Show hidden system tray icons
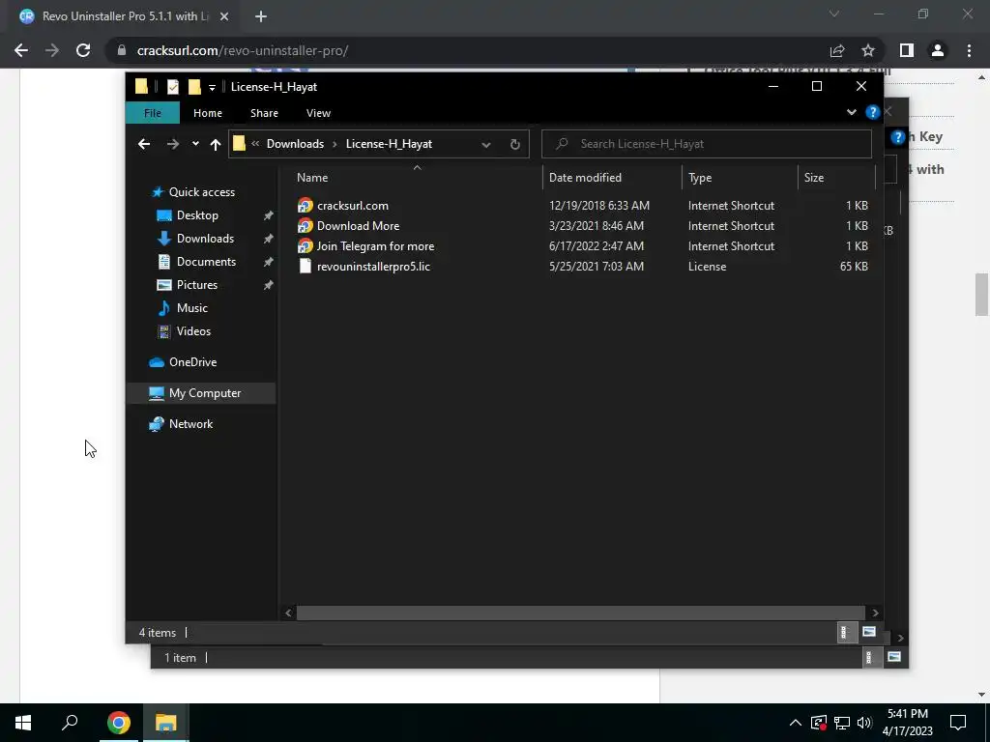The width and height of the screenshot is (990, 742). pyautogui.click(x=796, y=723)
